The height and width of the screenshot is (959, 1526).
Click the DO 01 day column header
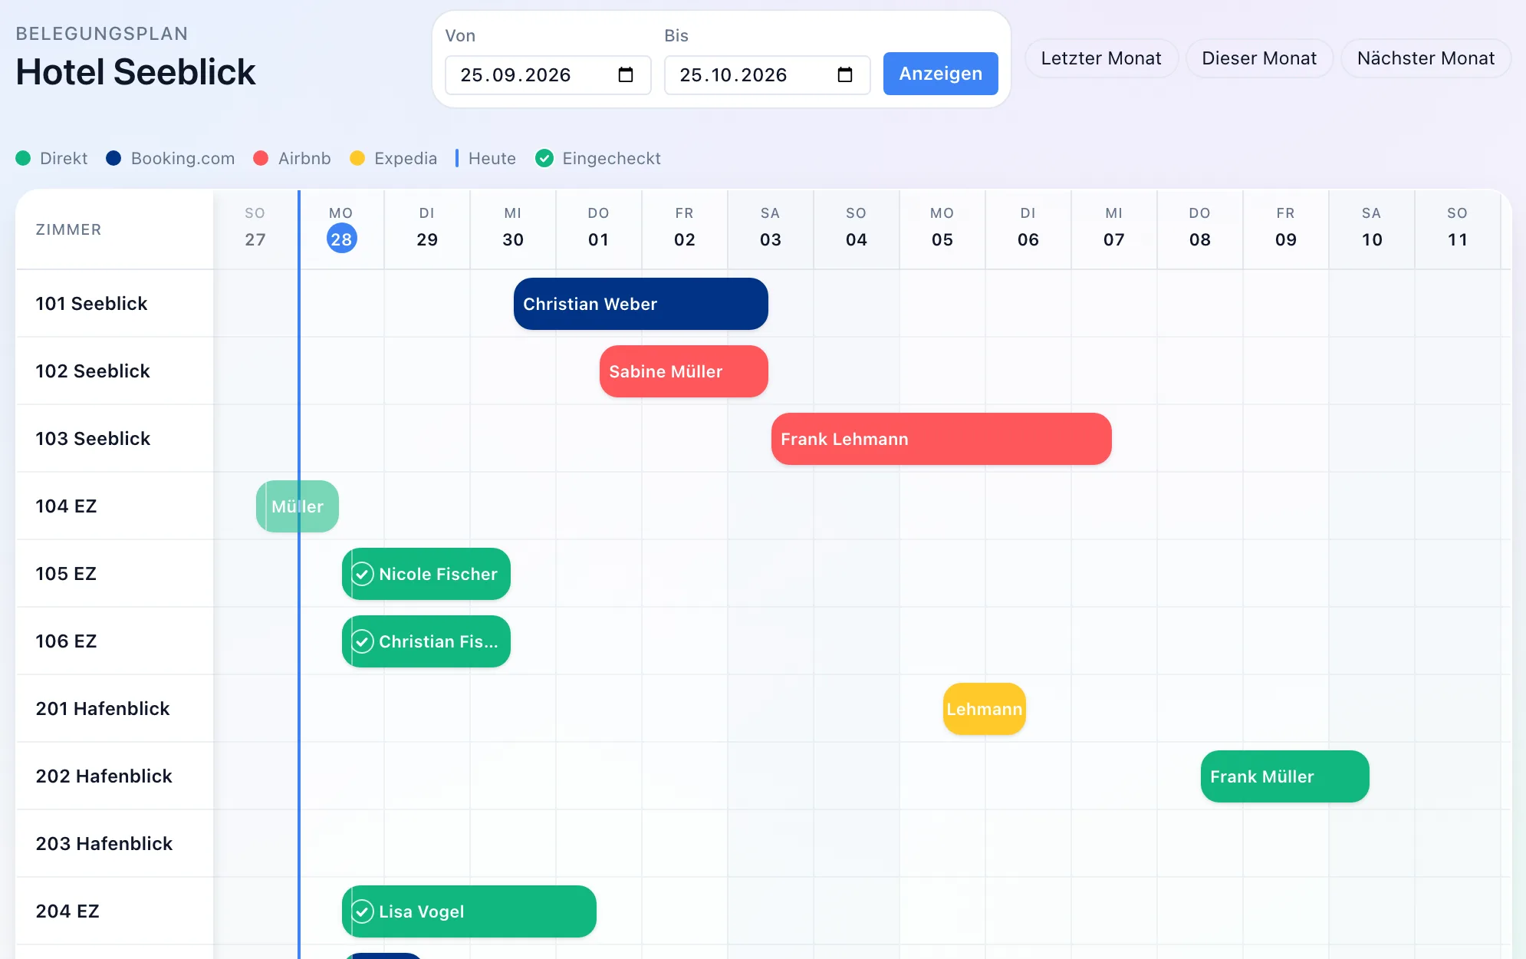pos(599,228)
